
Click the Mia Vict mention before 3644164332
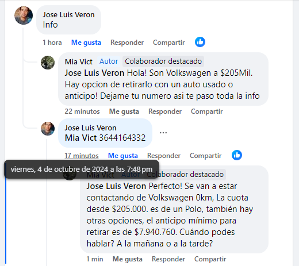[80, 138]
